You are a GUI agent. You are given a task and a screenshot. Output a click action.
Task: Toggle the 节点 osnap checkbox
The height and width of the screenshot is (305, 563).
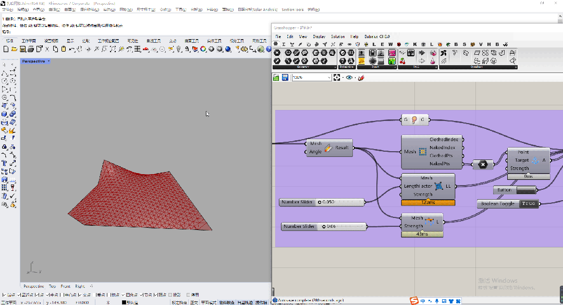(x=141, y=295)
